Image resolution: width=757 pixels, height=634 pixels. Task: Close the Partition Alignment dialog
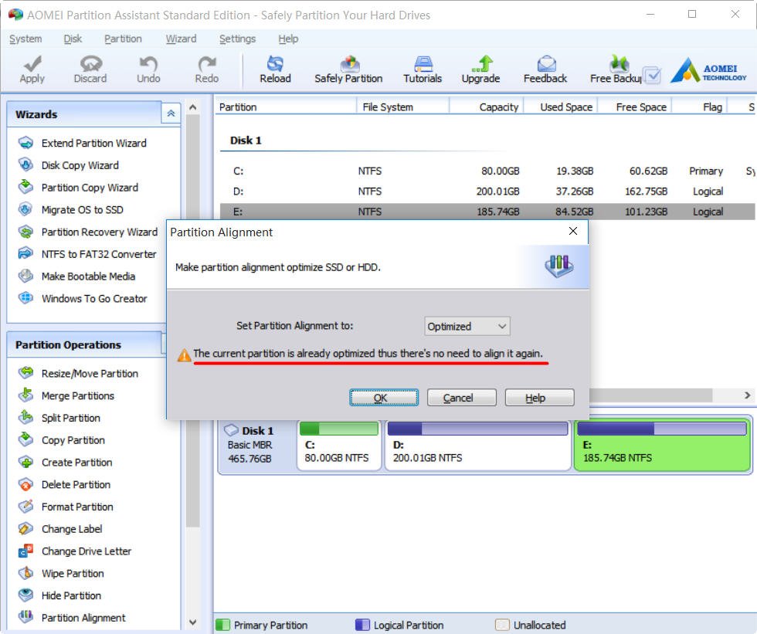[573, 231]
